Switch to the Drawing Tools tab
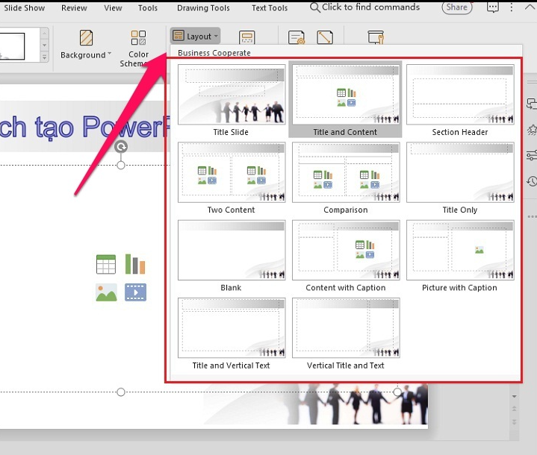Image resolution: width=537 pixels, height=455 pixels. [203, 8]
